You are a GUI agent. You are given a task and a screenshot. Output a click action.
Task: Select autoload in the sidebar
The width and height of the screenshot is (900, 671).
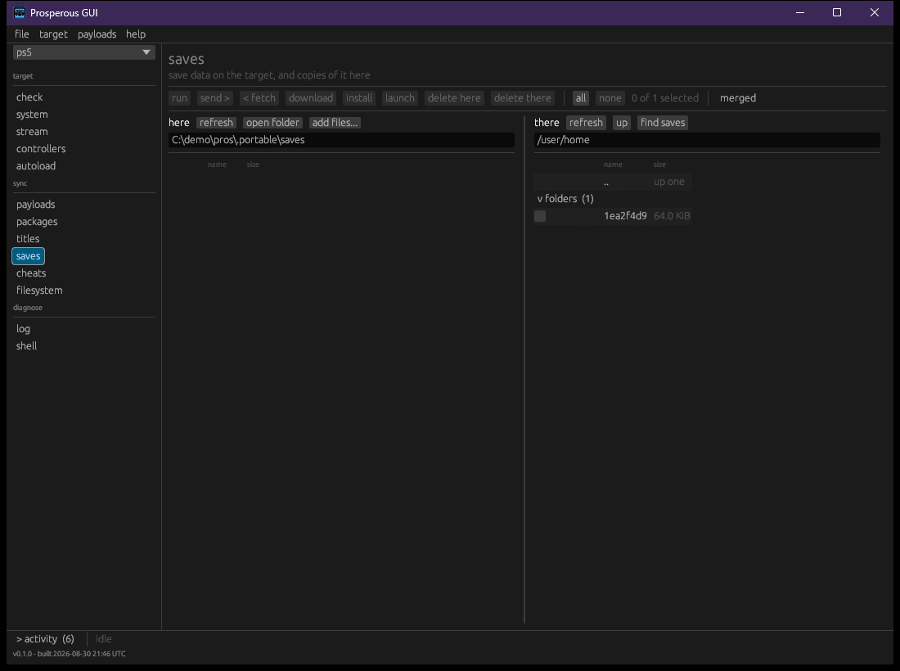36,166
